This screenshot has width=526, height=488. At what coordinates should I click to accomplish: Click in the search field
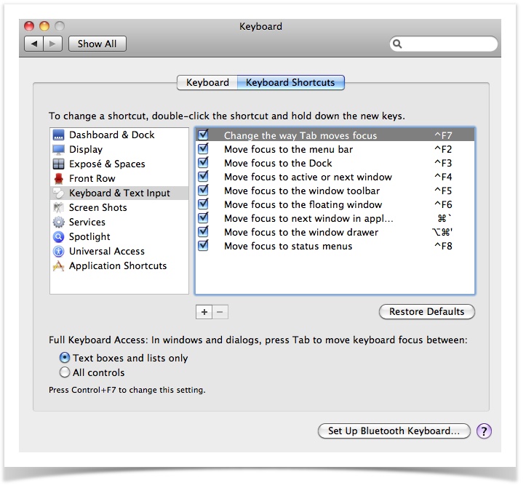click(x=444, y=44)
